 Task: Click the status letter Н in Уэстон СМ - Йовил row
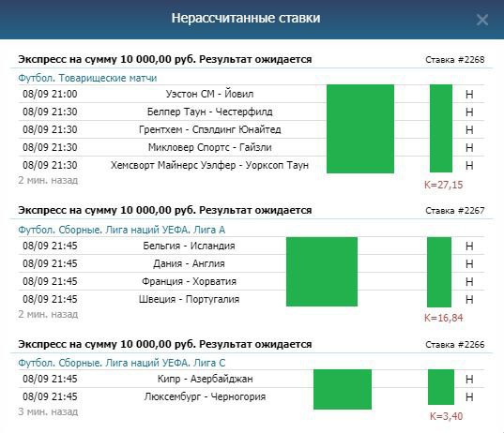(469, 95)
